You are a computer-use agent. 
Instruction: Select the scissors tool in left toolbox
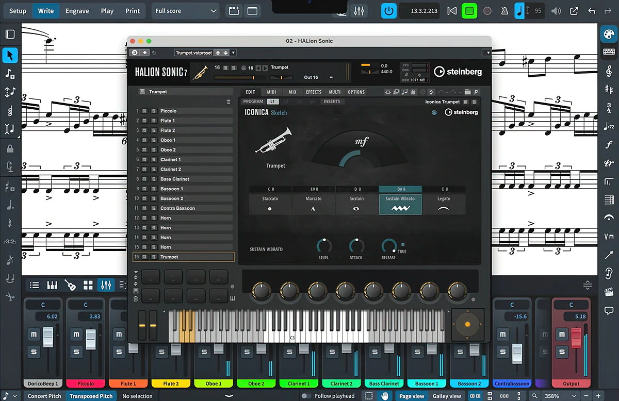click(x=10, y=296)
